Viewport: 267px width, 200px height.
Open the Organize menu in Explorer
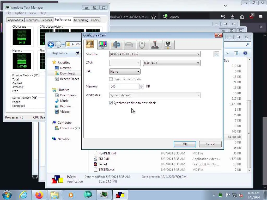[x=59, y=53]
